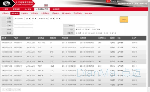Choose the OK quality label radio
Screen dimensions: 150x92
click(x=83, y=33)
